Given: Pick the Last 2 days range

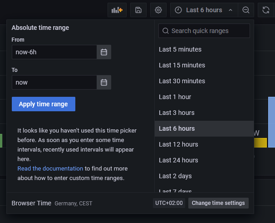Looking at the screenshot, I should [x=175, y=176].
